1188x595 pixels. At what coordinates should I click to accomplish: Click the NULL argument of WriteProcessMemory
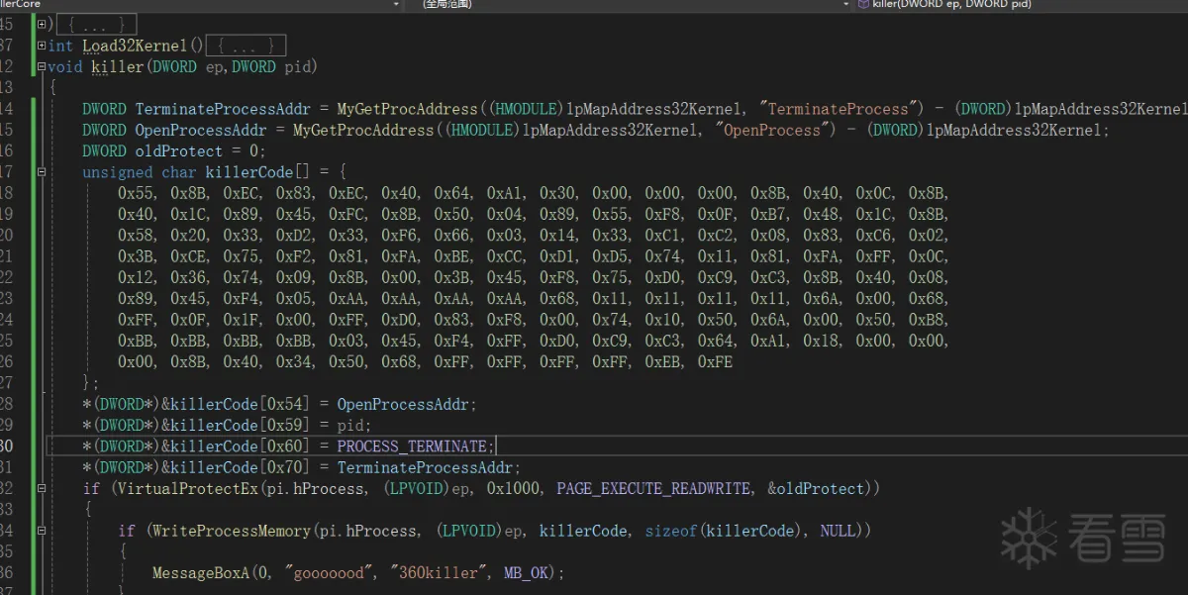(839, 531)
